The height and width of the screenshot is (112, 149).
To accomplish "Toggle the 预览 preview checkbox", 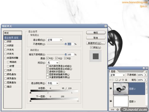I will [91, 47].
